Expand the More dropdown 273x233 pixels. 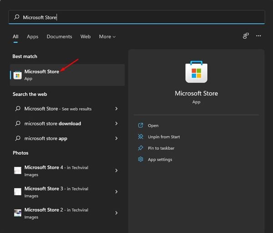107,36
